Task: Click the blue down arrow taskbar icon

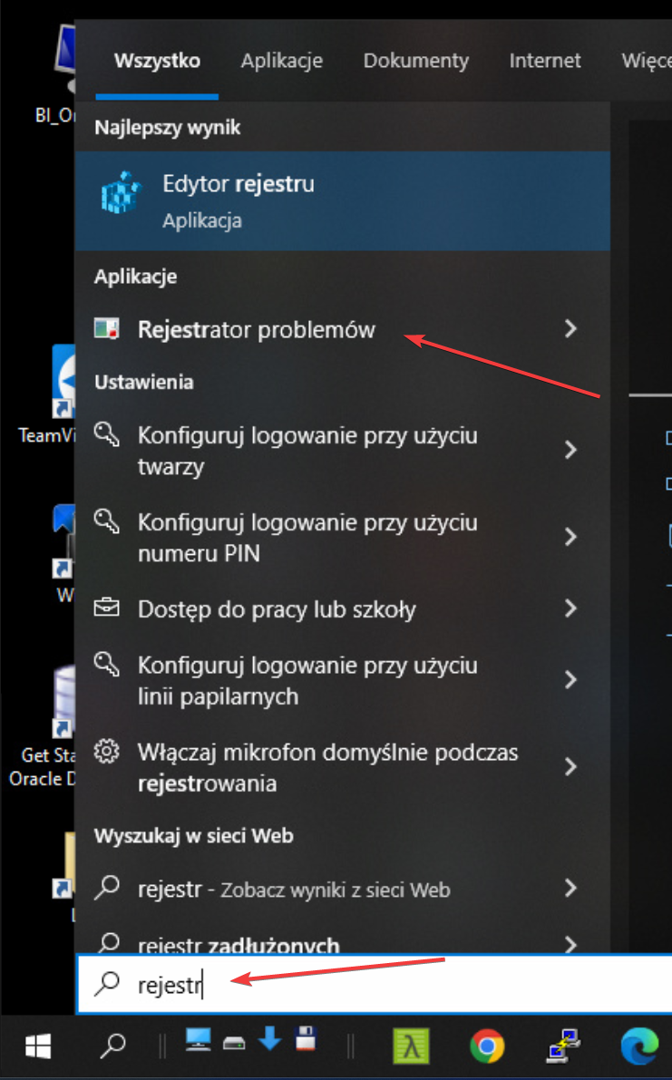Action: 270,1039
